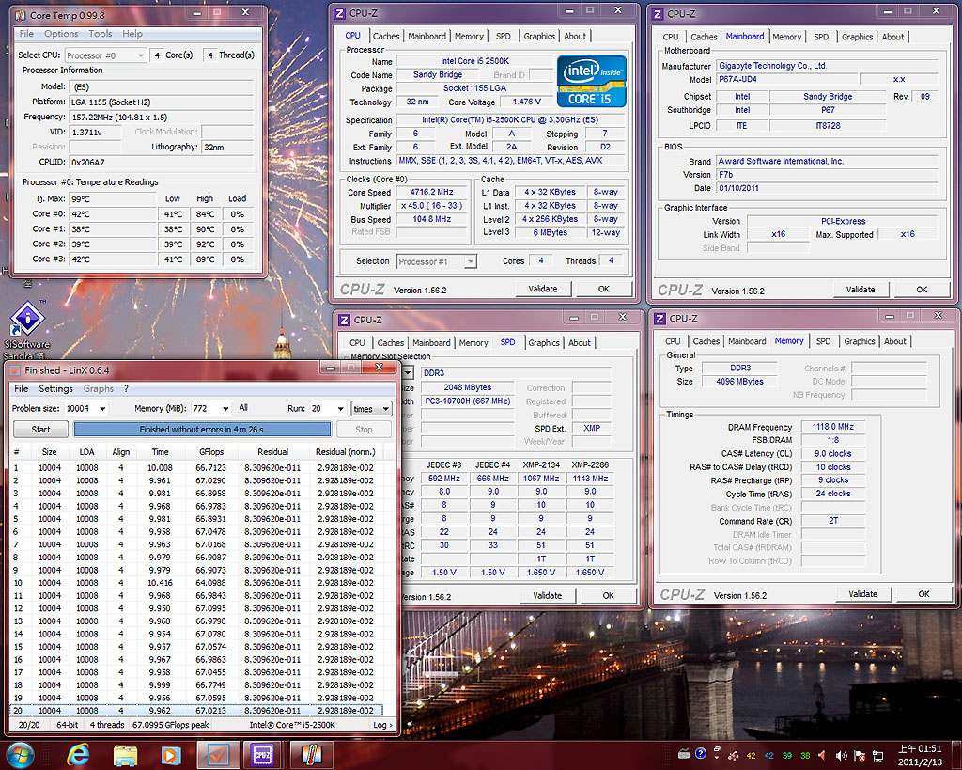Click title icon of CPU-Z Mainboard window
This screenshot has height=770, width=962.
click(x=658, y=13)
